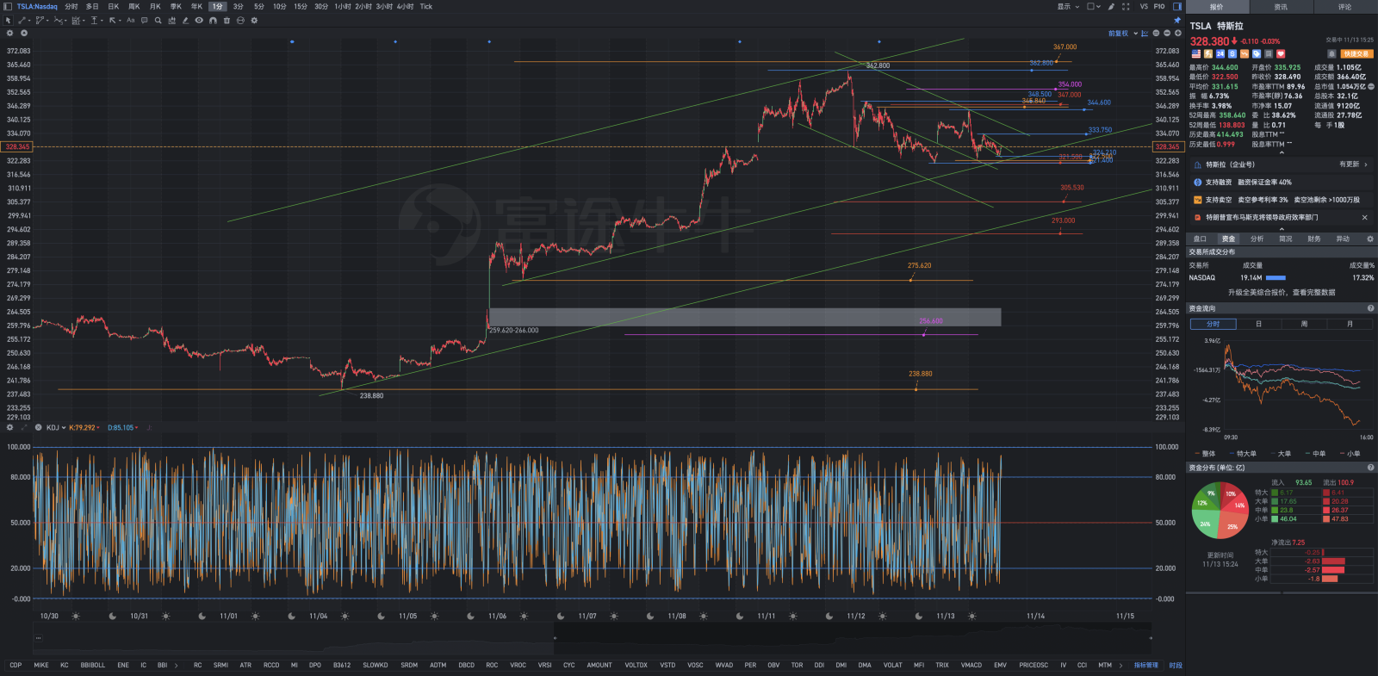Open the 资讯 tab
Screen dimensions: 1378x676
point(1281,7)
